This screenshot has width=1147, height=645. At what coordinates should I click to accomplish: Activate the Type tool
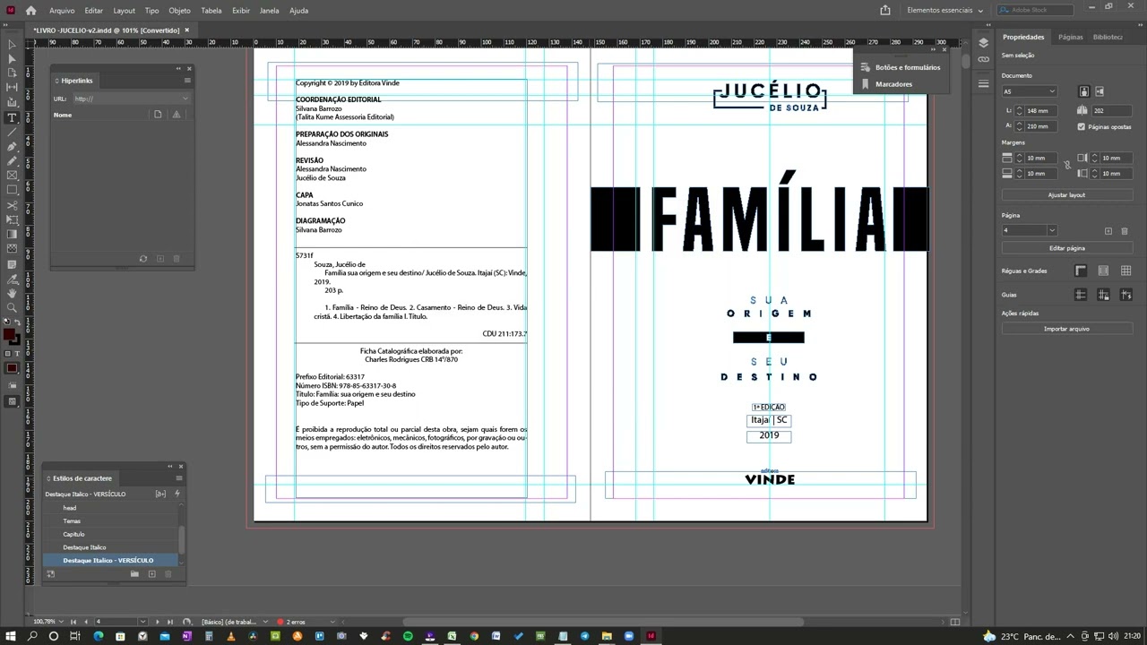12,117
